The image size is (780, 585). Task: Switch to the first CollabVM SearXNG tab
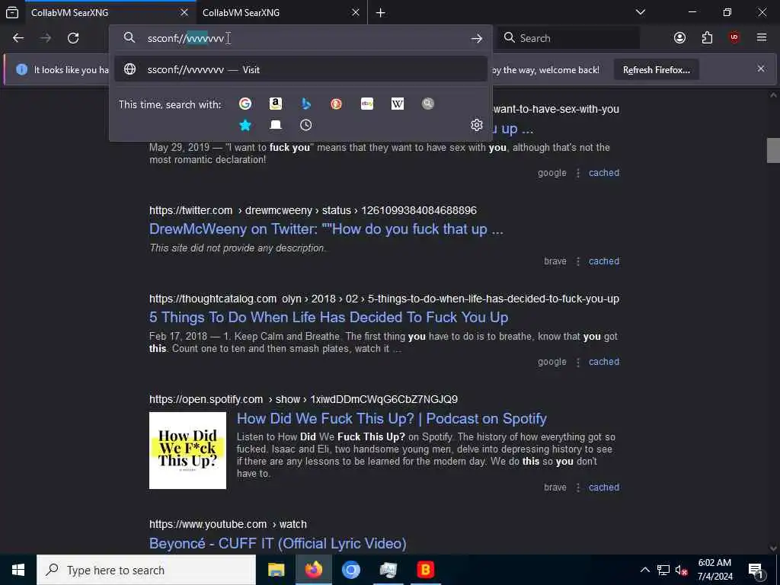(110, 12)
